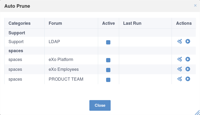Viewport: 200px width, 115px height.
Task: Toggle Active checkbox for LDAP forum
Action: pos(108,42)
